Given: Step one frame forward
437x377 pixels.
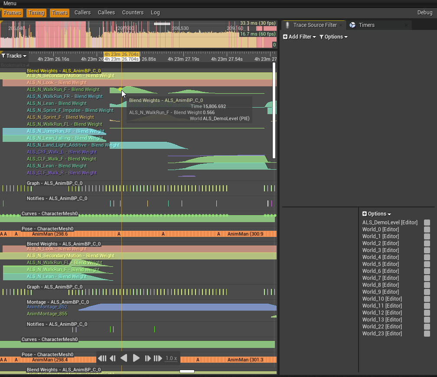Looking at the screenshot, I should point(147,358).
